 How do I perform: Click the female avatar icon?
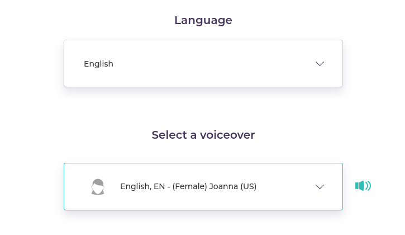click(x=98, y=187)
